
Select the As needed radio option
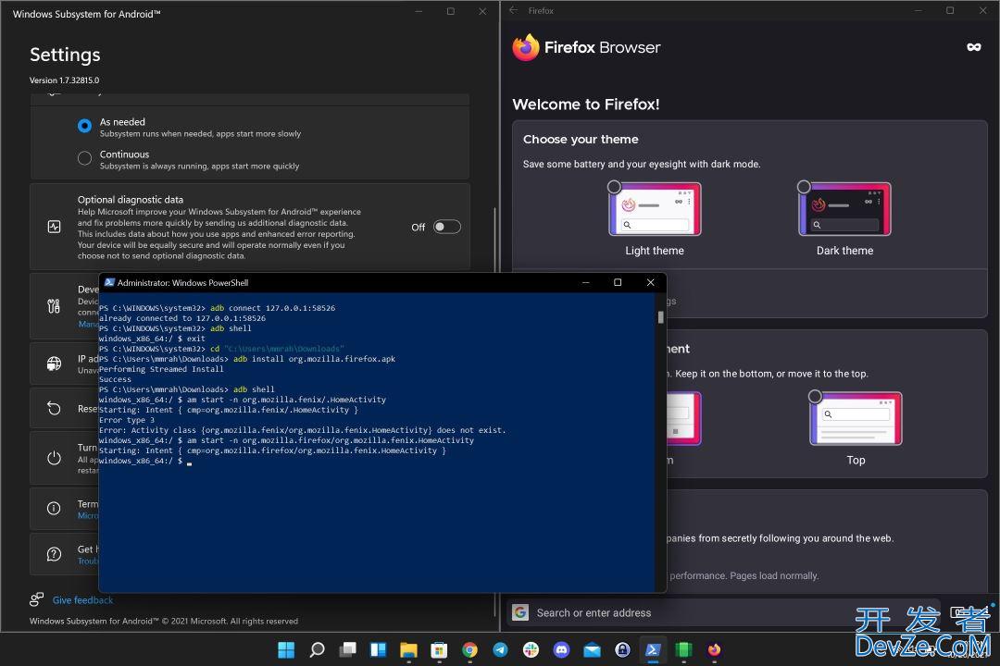pos(84,126)
